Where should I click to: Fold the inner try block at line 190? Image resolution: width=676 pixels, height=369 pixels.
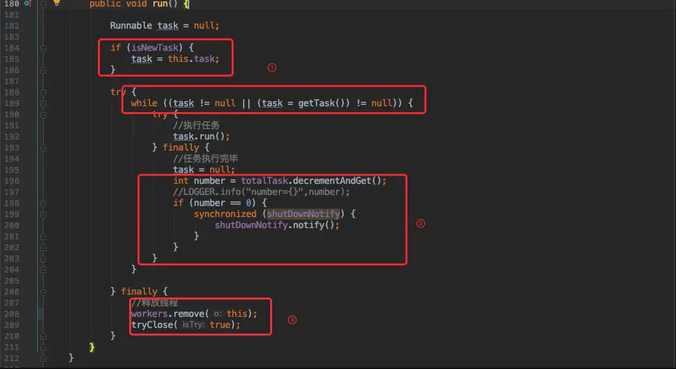click(x=43, y=115)
